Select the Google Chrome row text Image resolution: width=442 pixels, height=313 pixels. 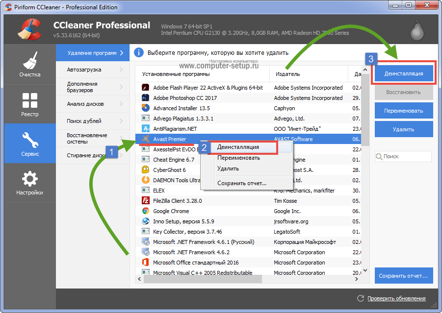(171, 211)
